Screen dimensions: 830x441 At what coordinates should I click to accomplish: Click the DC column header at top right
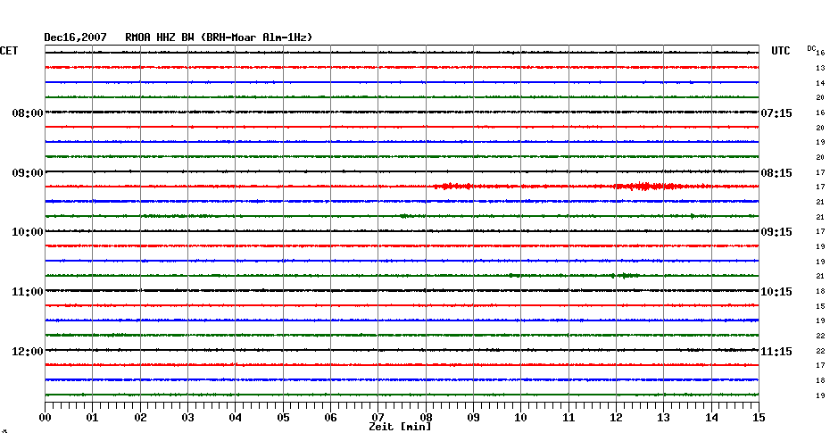tap(811, 48)
